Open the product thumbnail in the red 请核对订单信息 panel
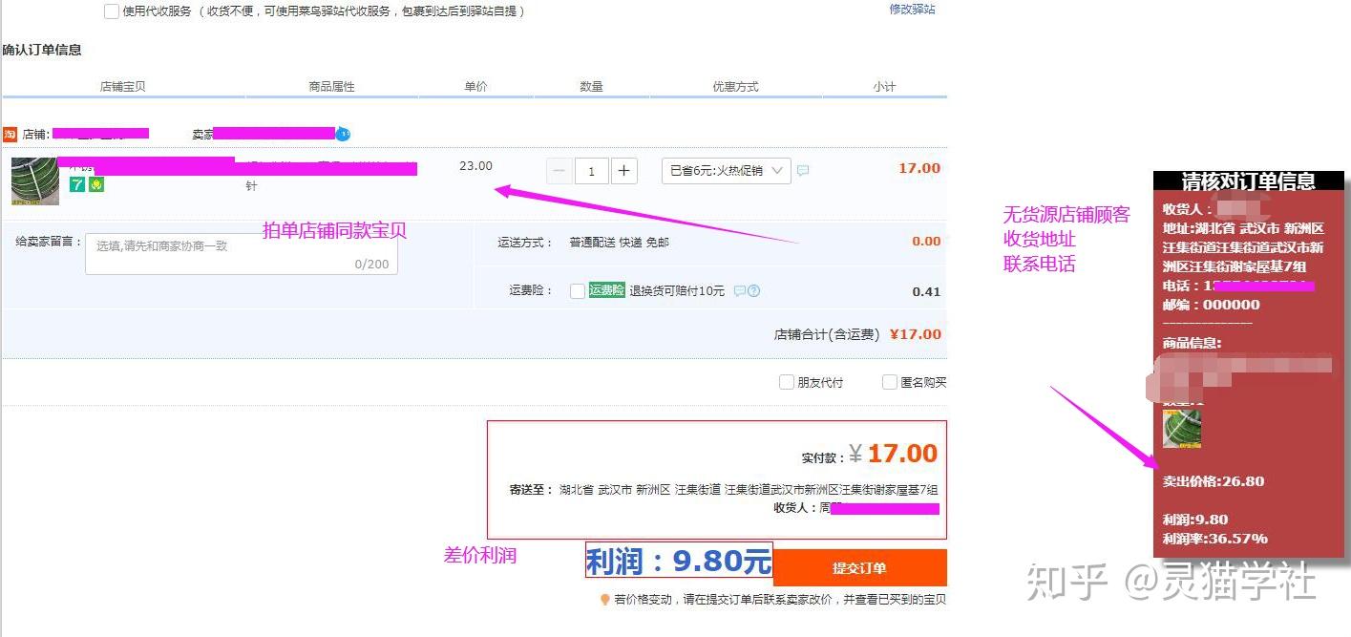The width and height of the screenshot is (1351, 637). coord(1182,429)
